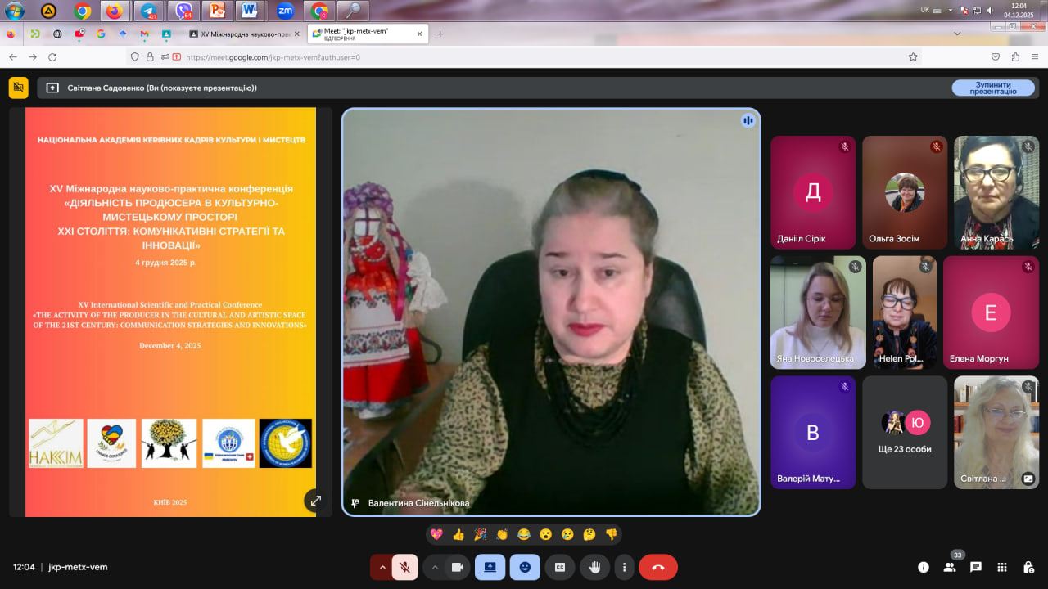Switch to the pinned Gmail tab
Image resolution: width=1048 pixels, height=589 pixels.
pyautogui.click(x=145, y=34)
